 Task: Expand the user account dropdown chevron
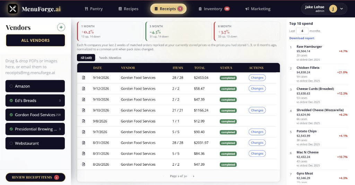pyautogui.click(x=341, y=9)
